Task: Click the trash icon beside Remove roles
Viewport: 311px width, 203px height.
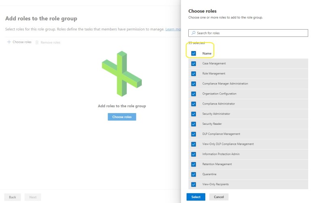Action: click(x=37, y=42)
